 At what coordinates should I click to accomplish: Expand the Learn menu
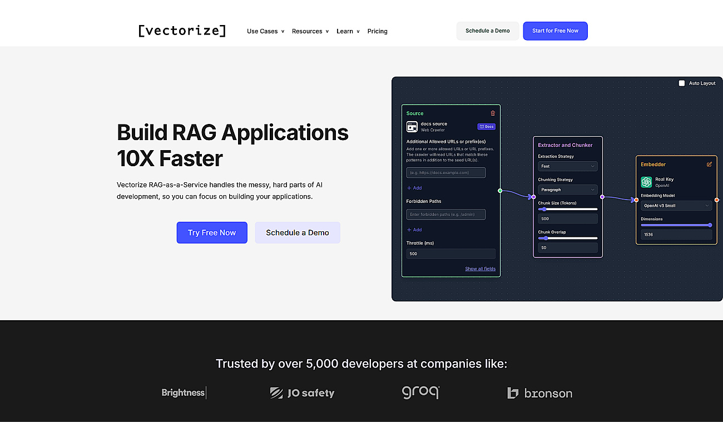pos(348,31)
